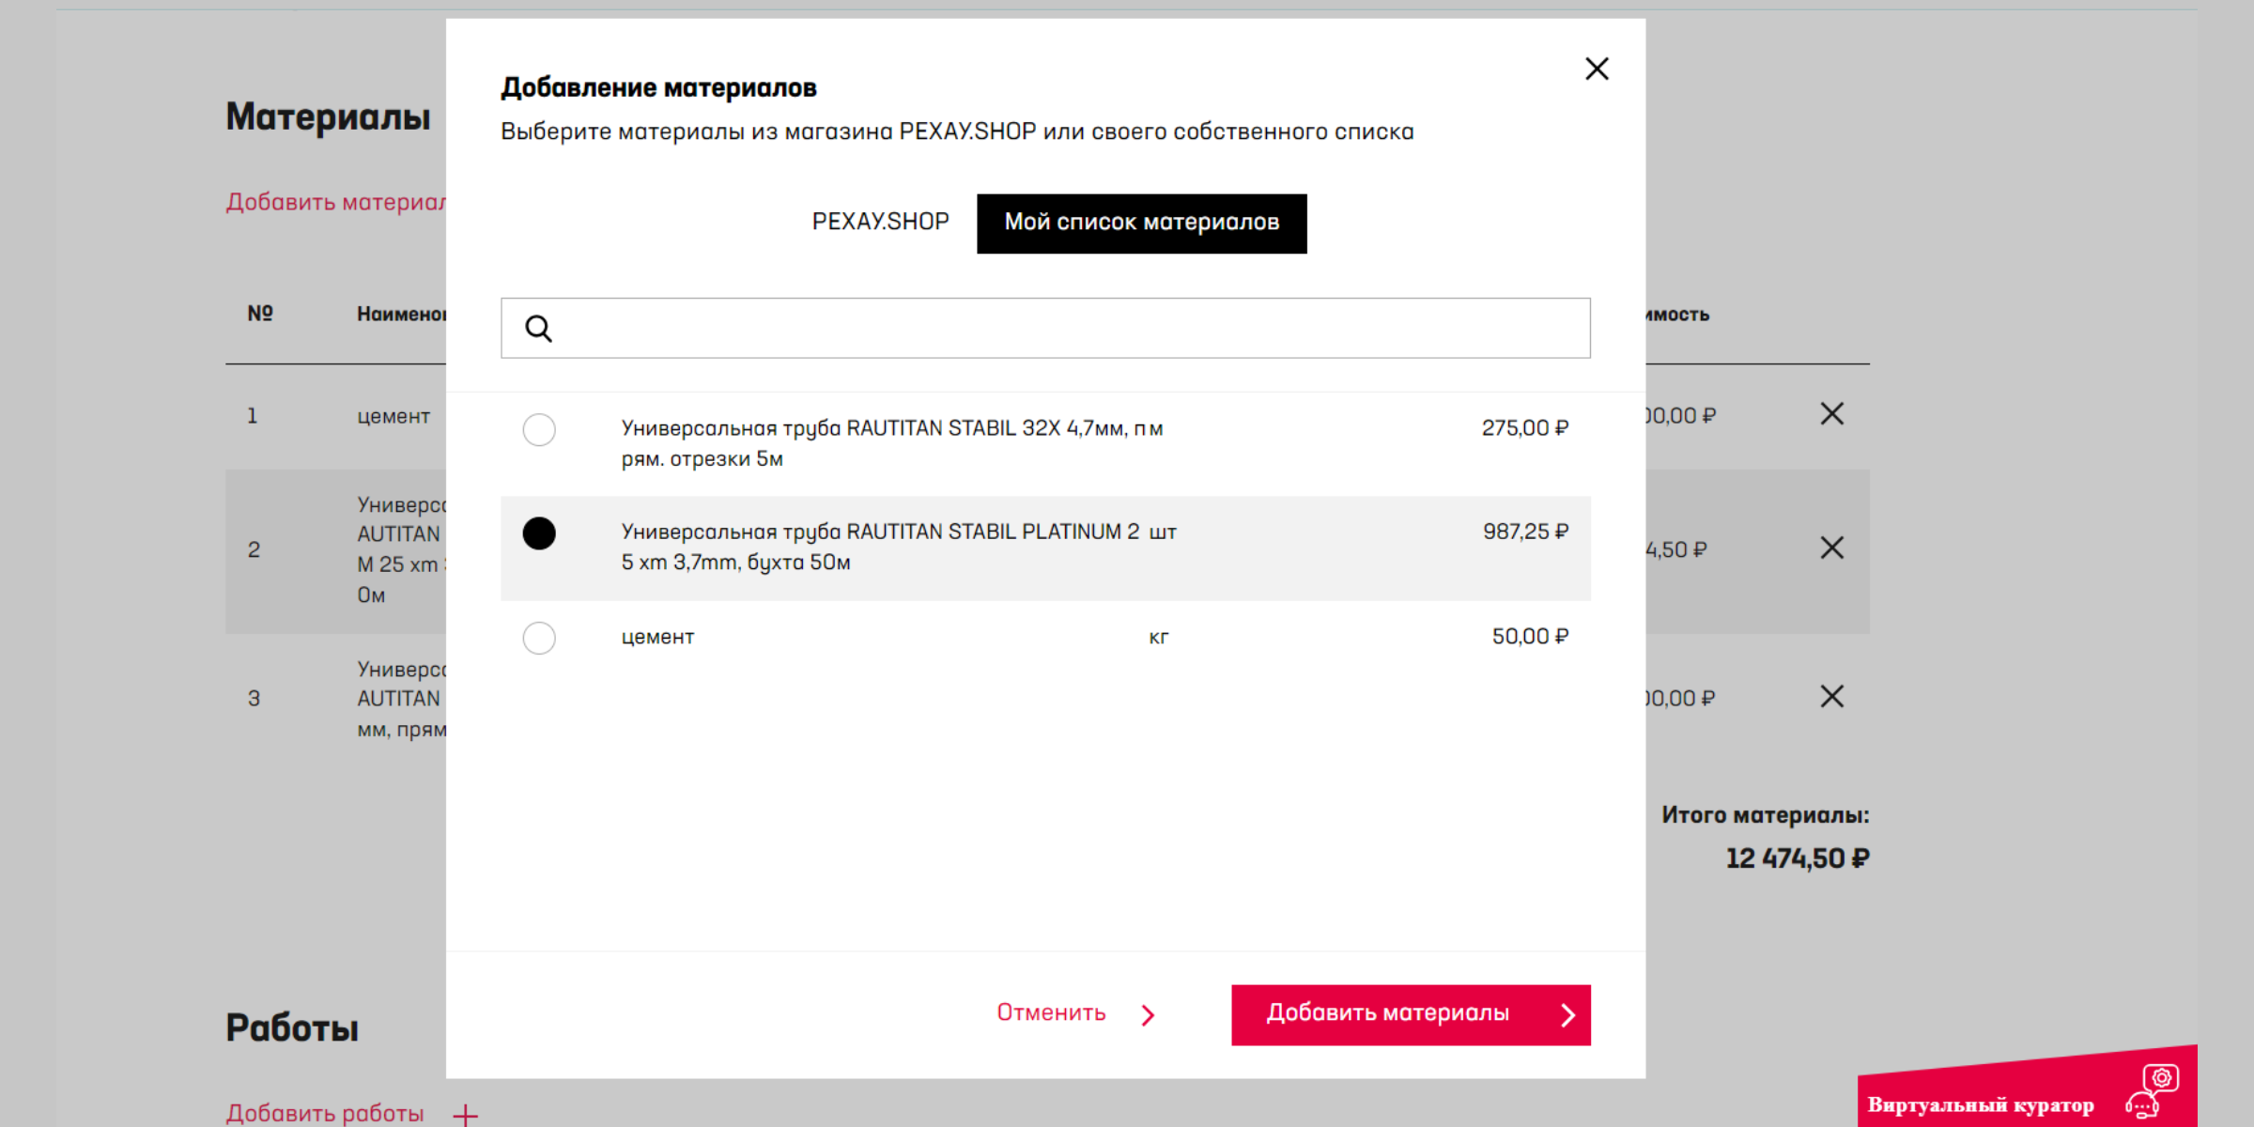
Task: Close the add materials dialog
Action: coord(1597,69)
